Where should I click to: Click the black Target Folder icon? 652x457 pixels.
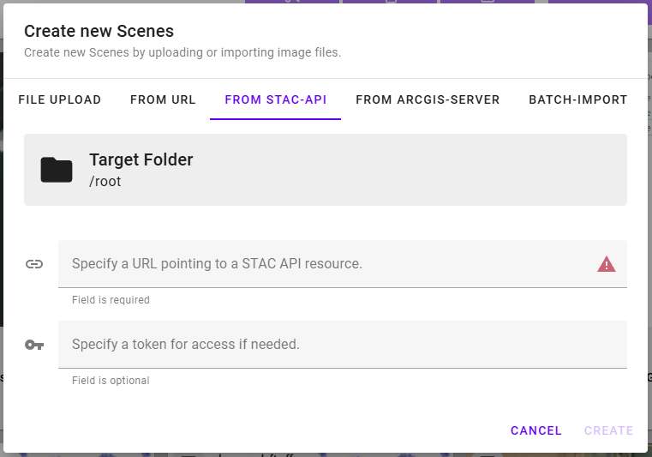[57, 170]
